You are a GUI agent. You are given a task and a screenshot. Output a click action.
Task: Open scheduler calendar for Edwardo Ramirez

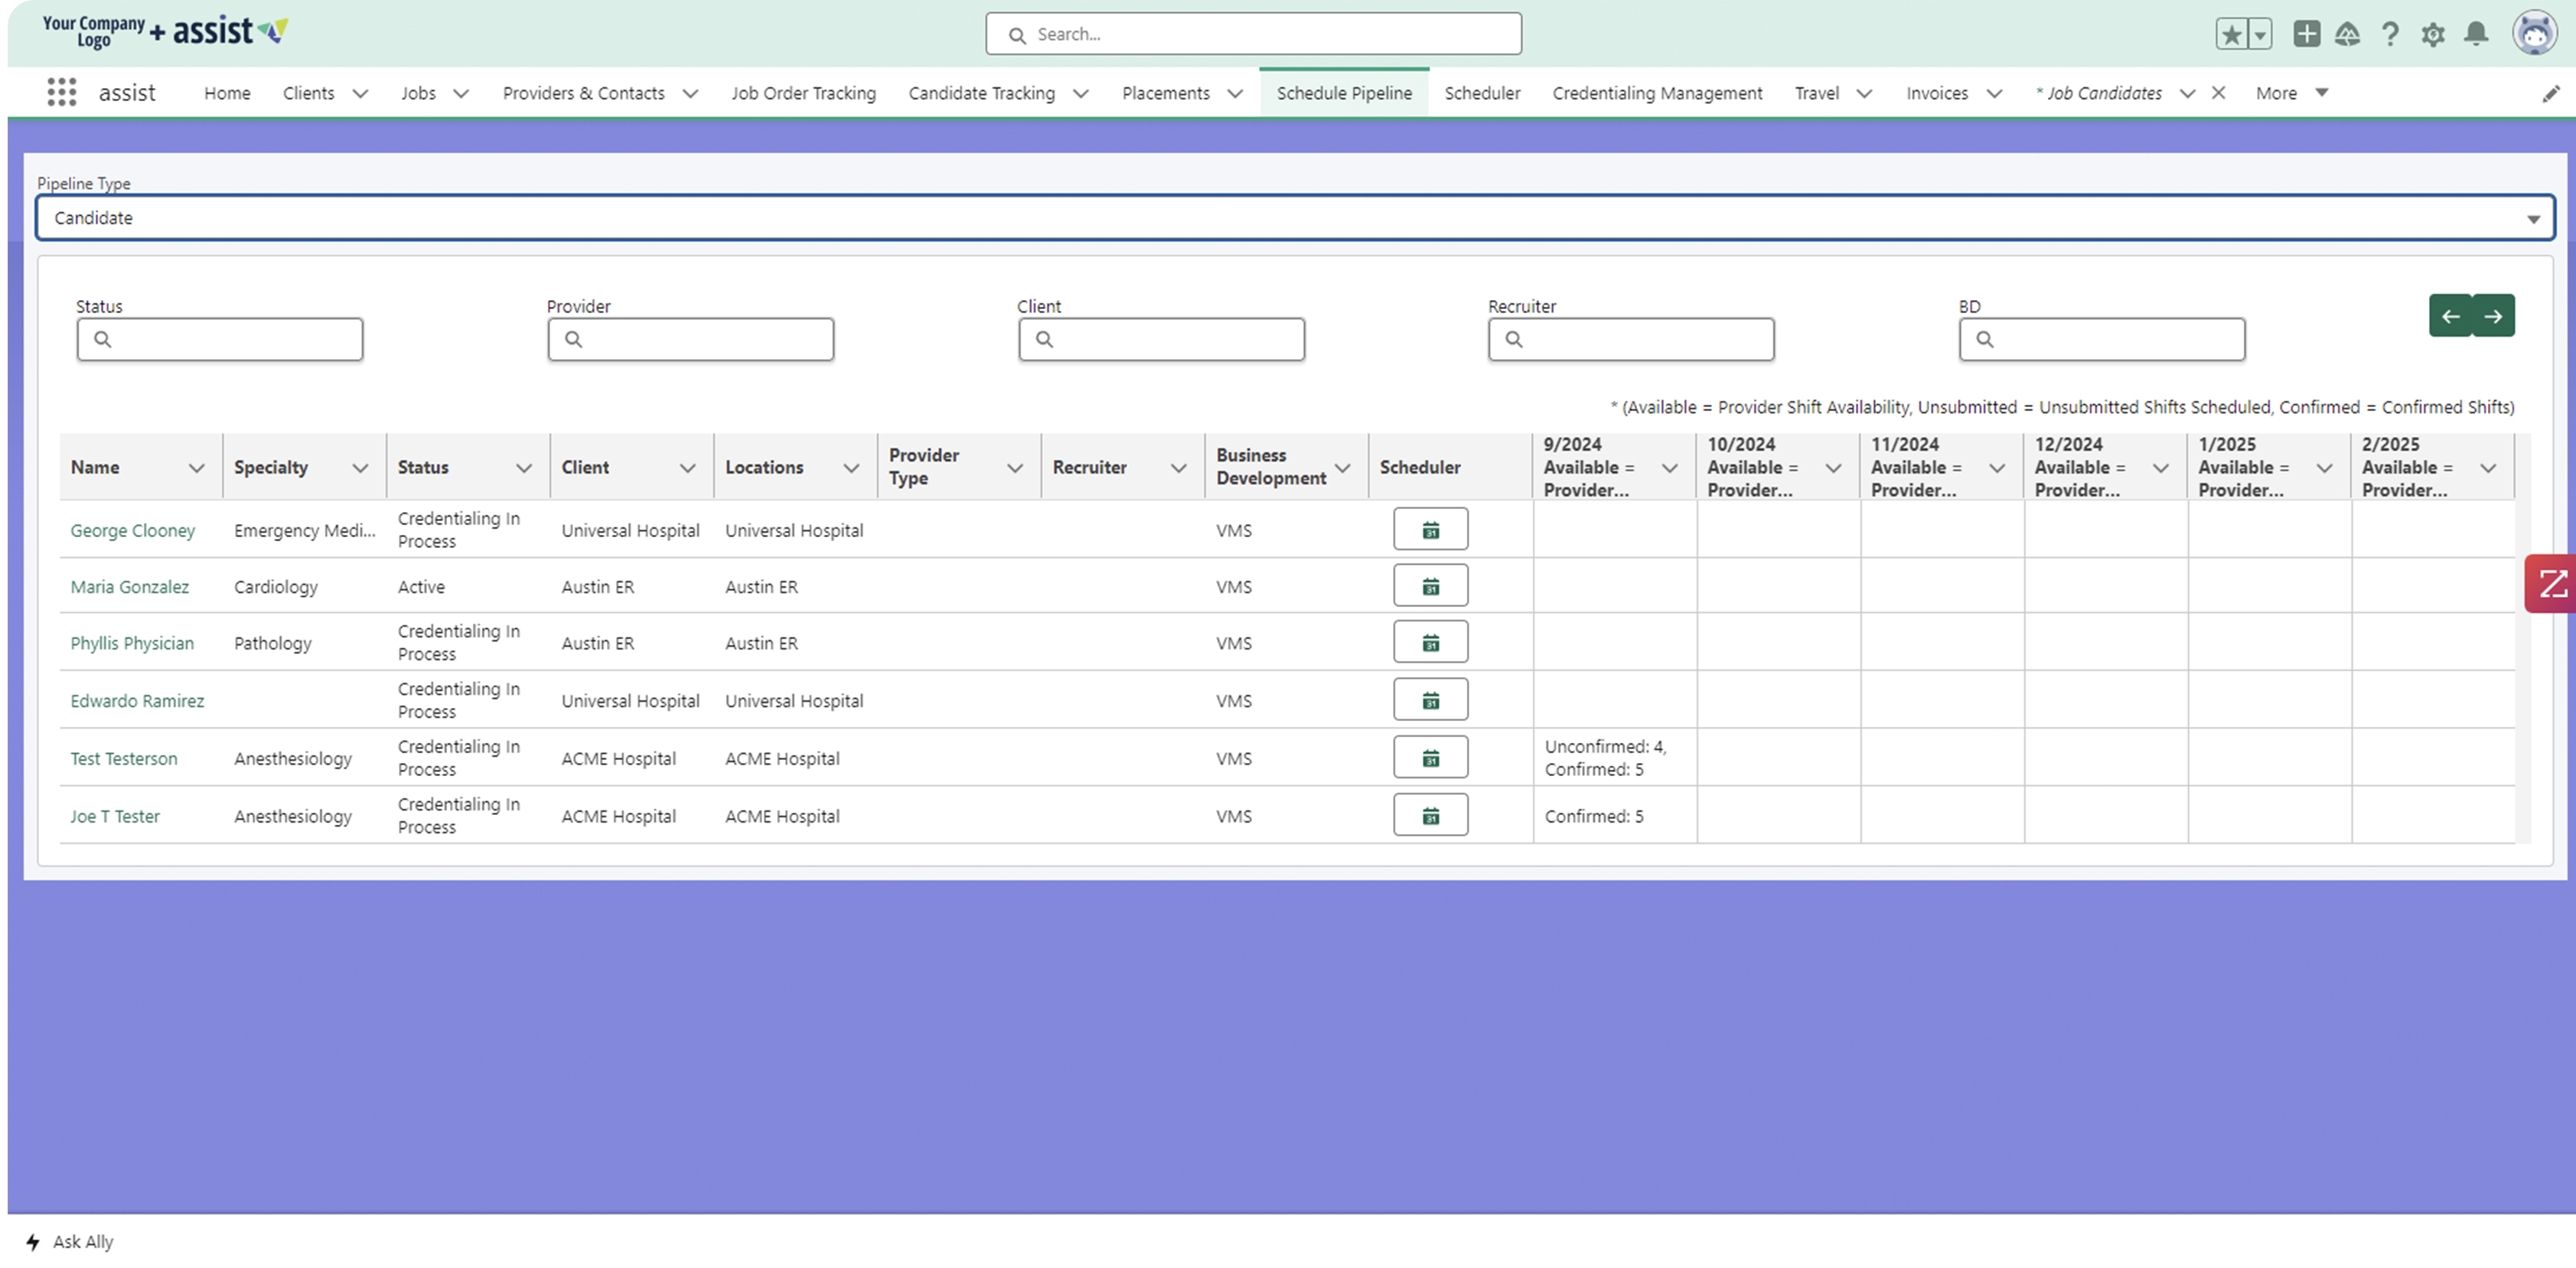1430,700
